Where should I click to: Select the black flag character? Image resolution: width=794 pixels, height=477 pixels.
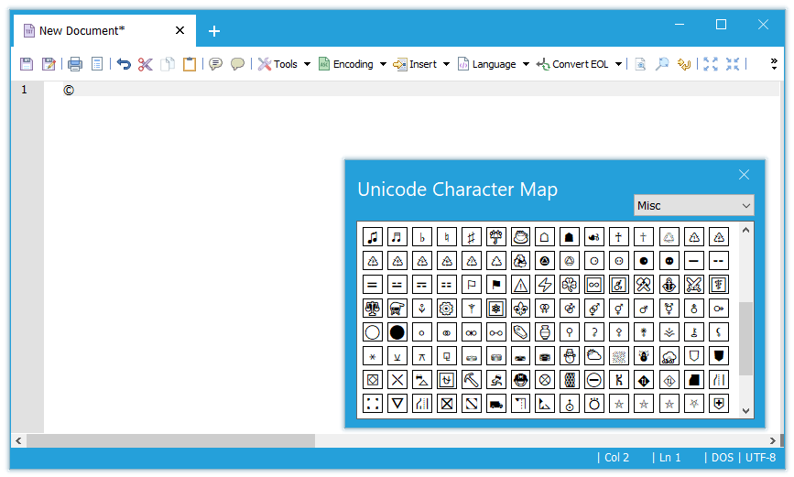click(496, 284)
